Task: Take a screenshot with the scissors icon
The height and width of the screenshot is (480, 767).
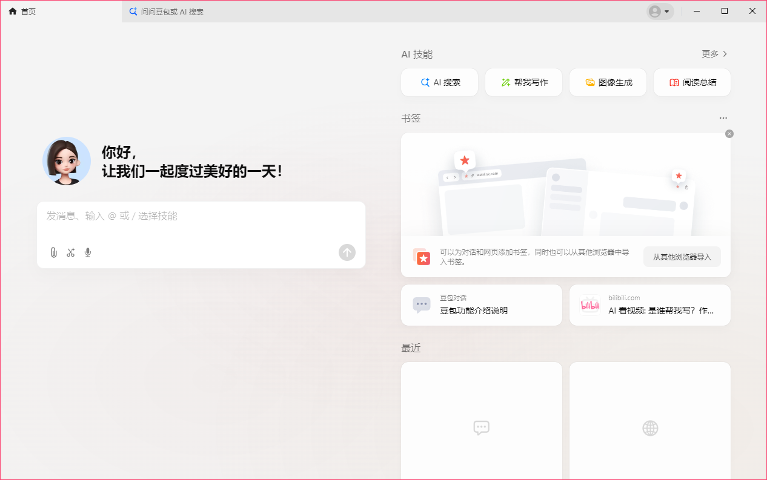Action: coord(70,252)
